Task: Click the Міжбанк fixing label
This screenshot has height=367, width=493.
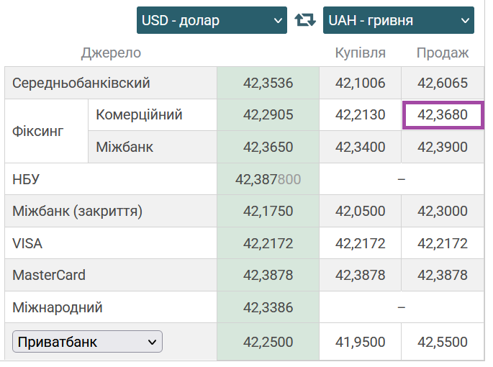Action: pos(125,147)
